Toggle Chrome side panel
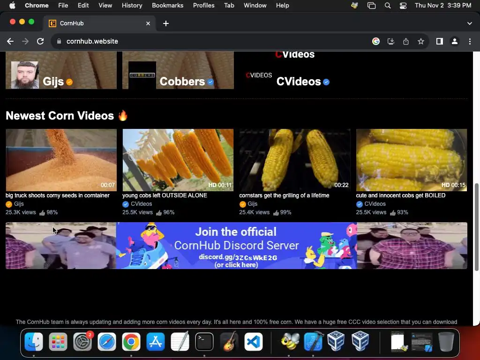Image resolution: width=480 pixels, height=360 pixels. click(x=440, y=41)
